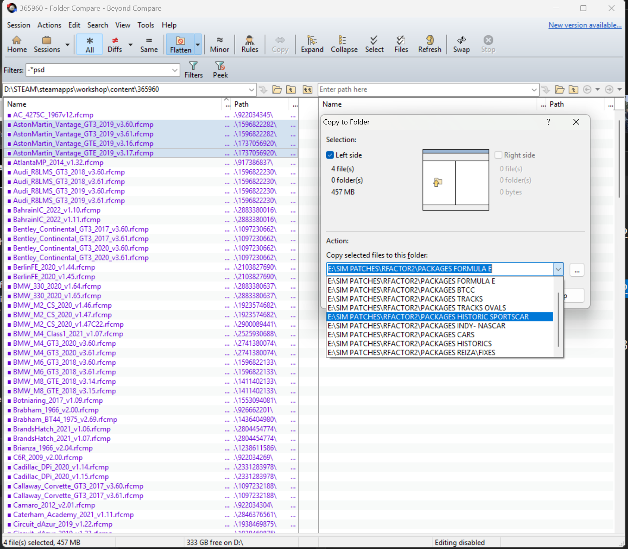The image size is (628, 549).
Task: Click the destination folder text field
Action: click(440, 269)
